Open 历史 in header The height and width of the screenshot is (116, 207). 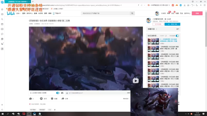tap(181, 13)
